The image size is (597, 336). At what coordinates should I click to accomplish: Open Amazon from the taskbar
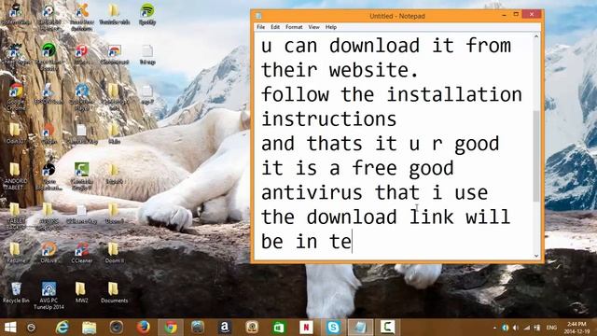225,328
